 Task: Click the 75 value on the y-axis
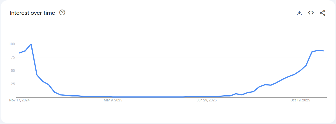[x=12, y=57]
